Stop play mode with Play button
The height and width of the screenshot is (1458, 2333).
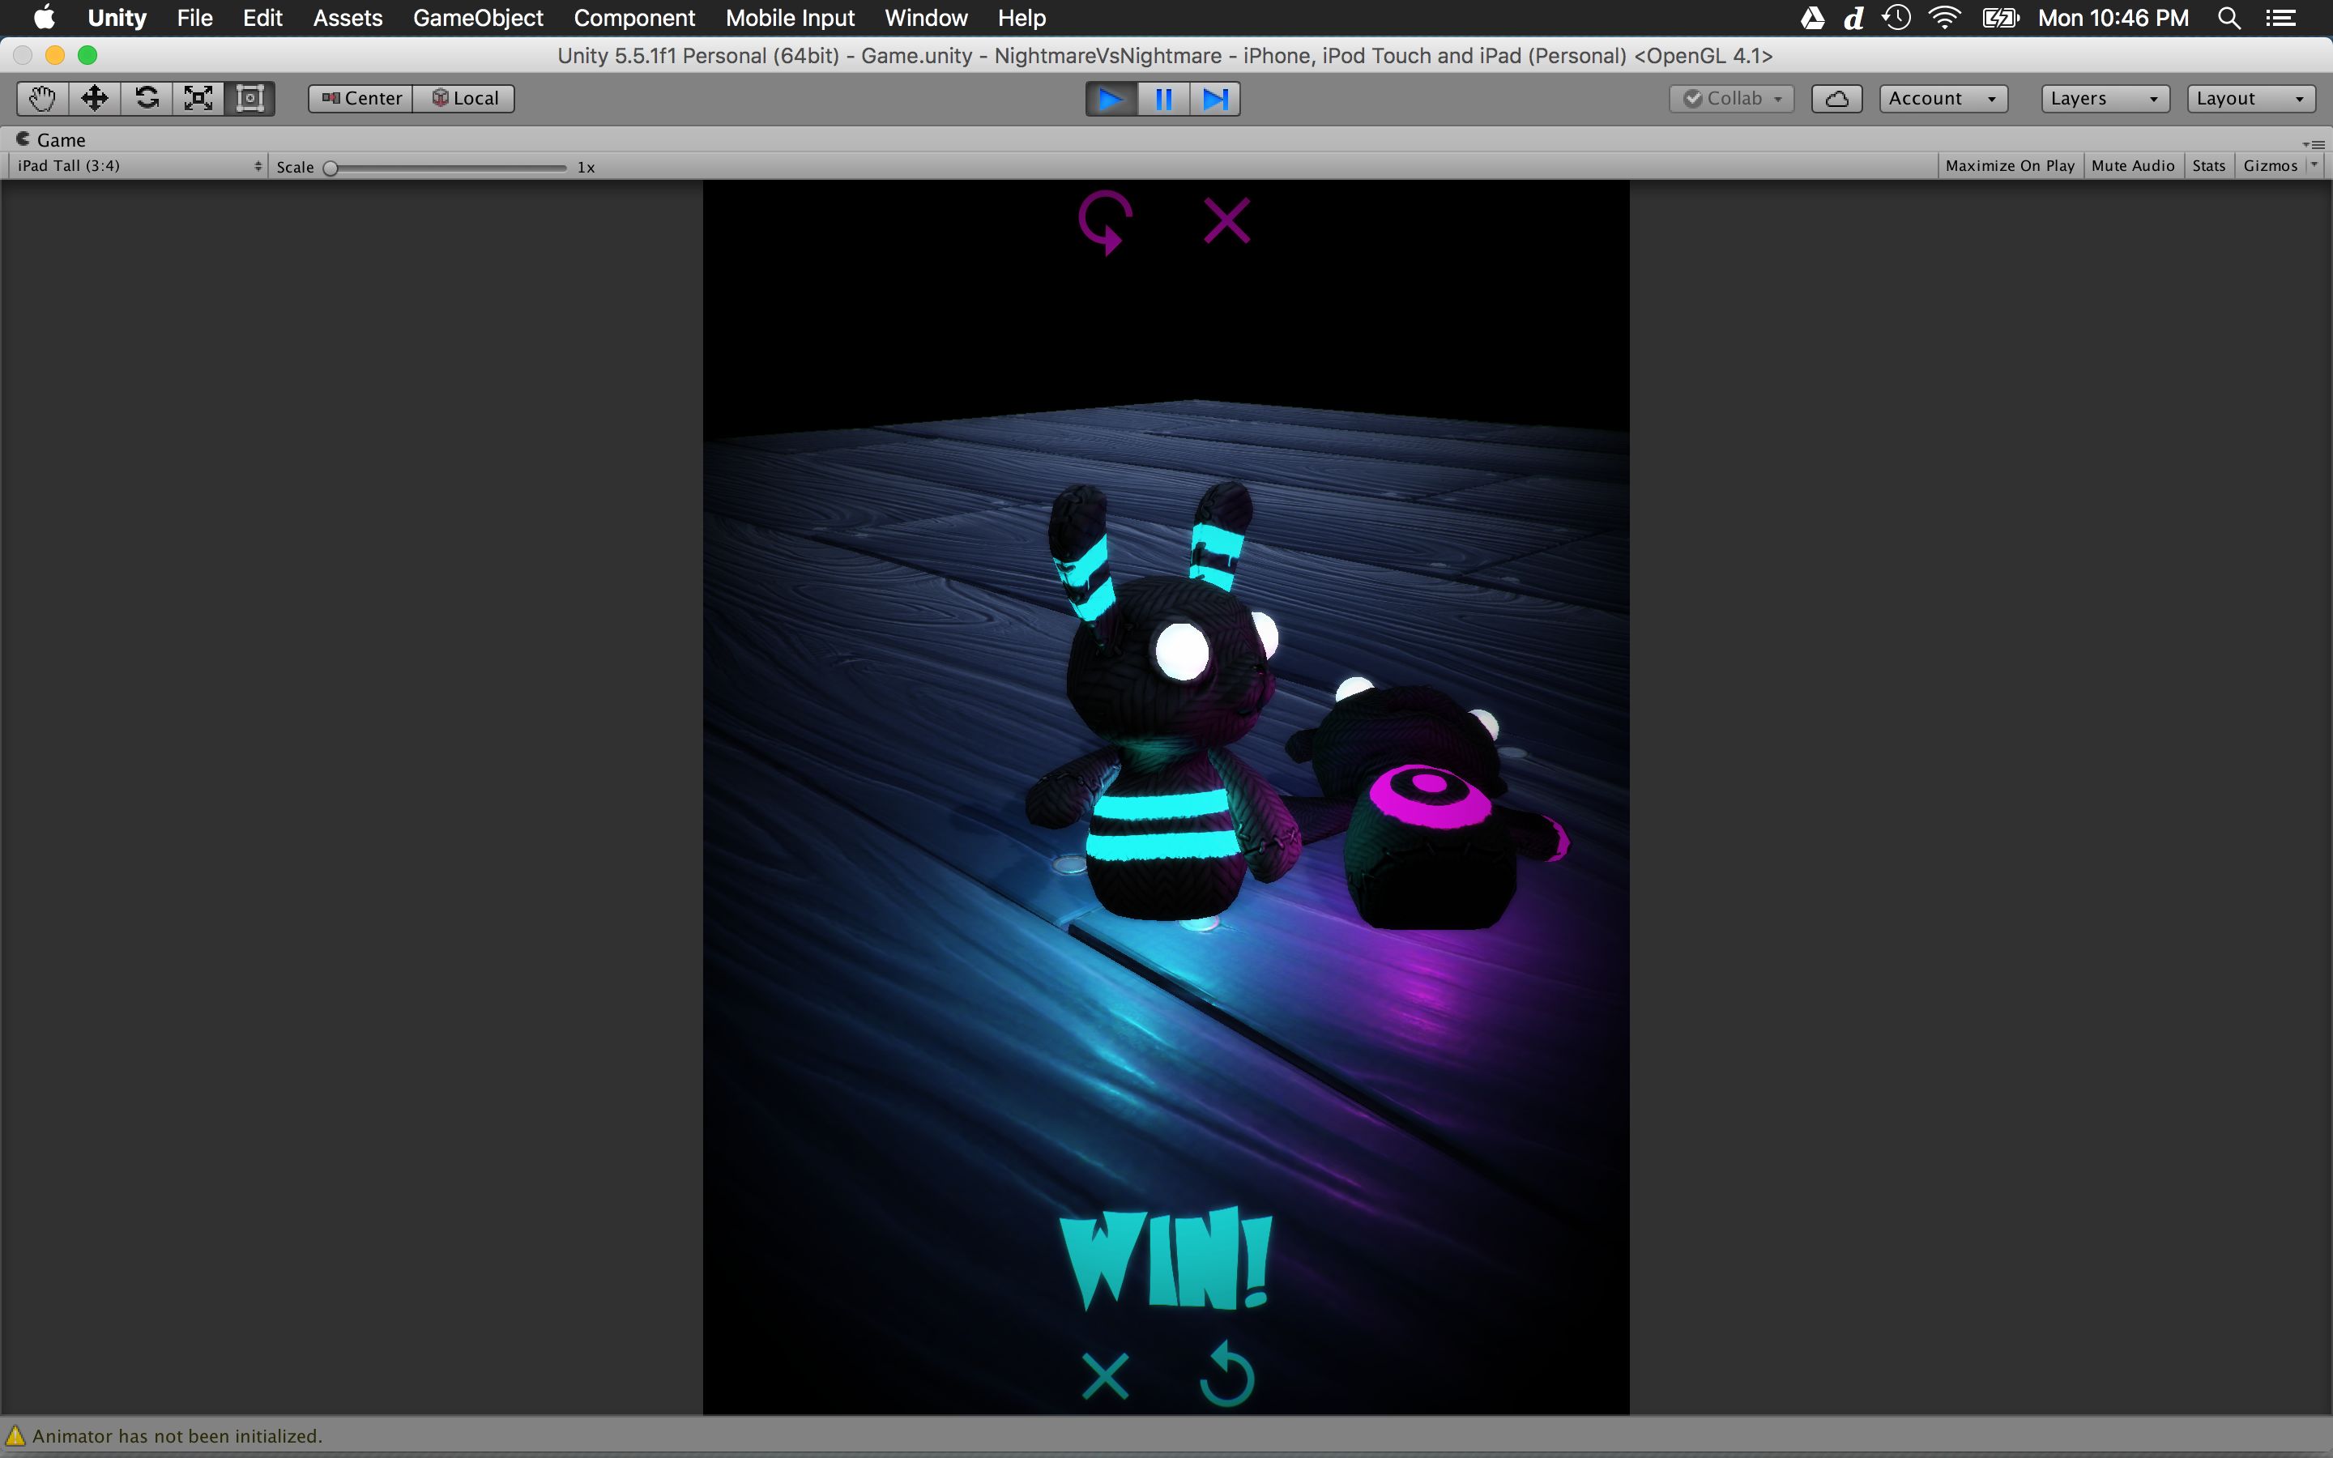coord(1111,98)
